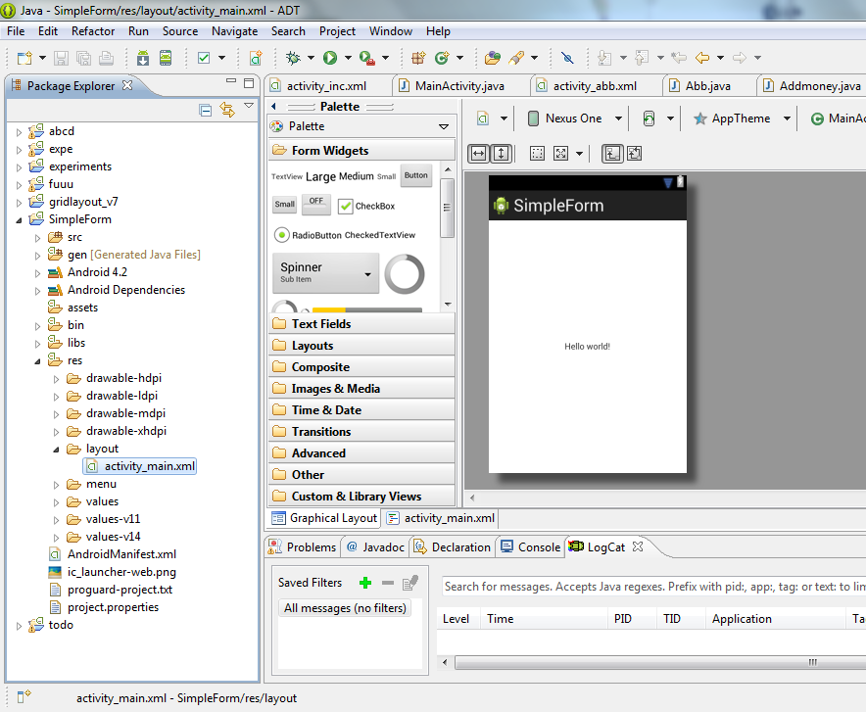This screenshot has height=712, width=866.
Task: Open the Refactor menu
Action: pos(93,31)
